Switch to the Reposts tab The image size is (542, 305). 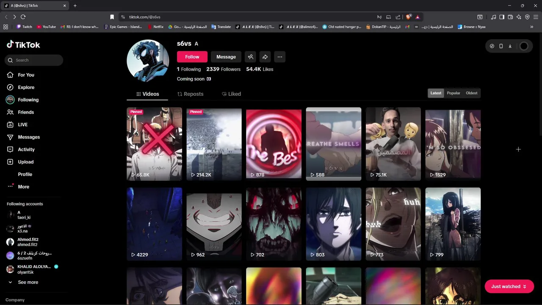tap(190, 94)
